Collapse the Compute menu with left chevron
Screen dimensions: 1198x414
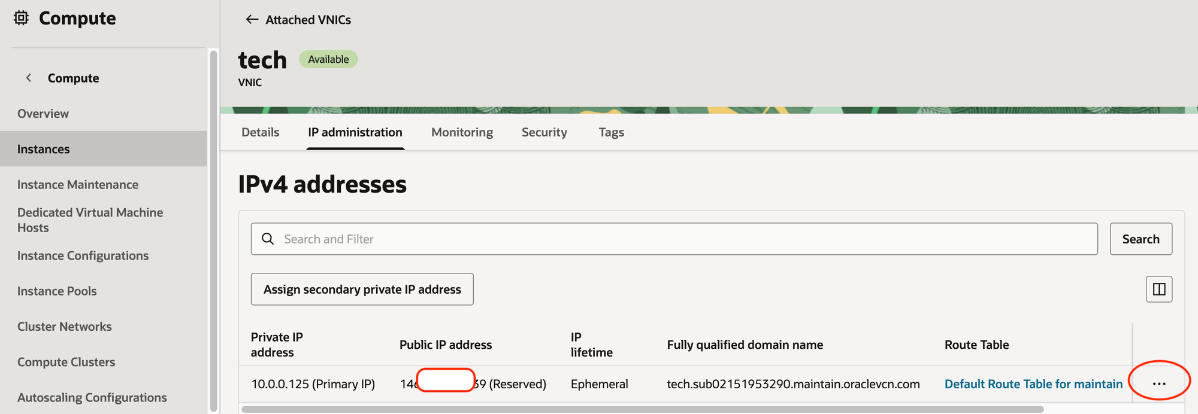click(29, 78)
